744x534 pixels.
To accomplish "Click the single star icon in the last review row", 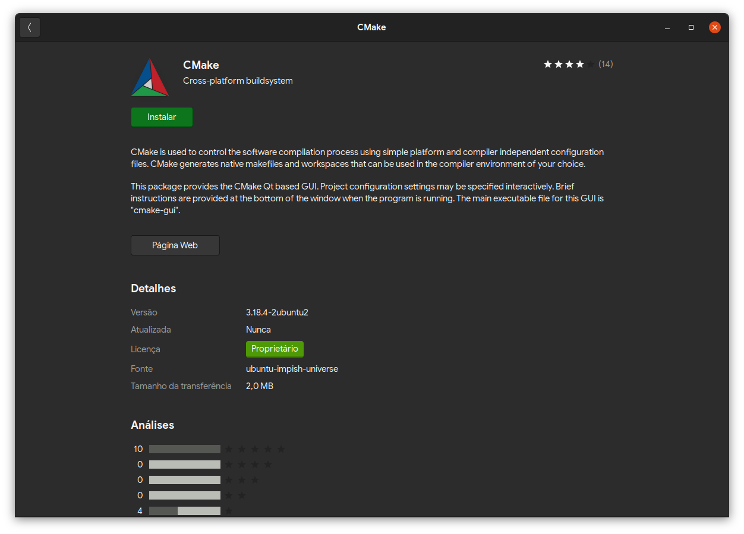I will click(229, 511).
